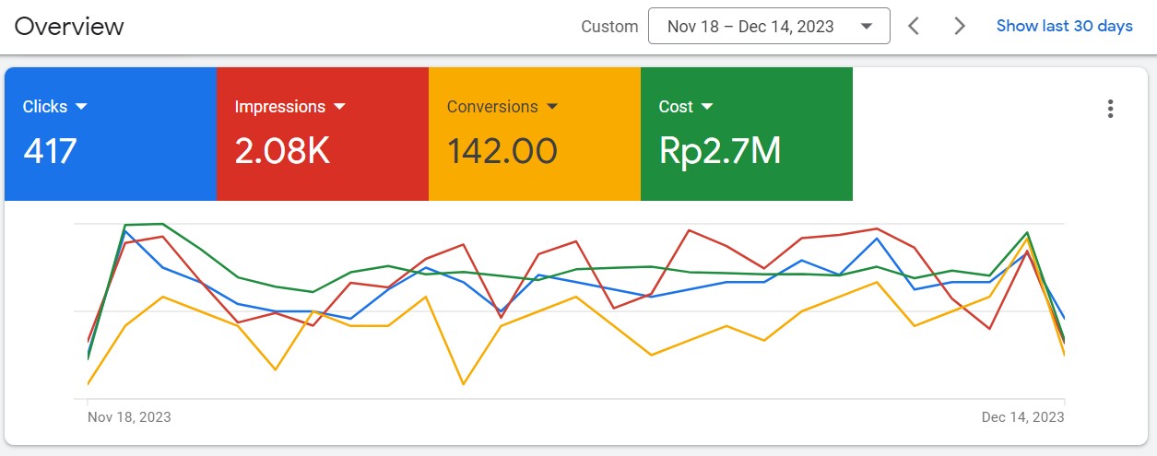The width and height of the screenshot is (1157, 456).
Task: Advance to the next date range
Action: pos(960,26)
